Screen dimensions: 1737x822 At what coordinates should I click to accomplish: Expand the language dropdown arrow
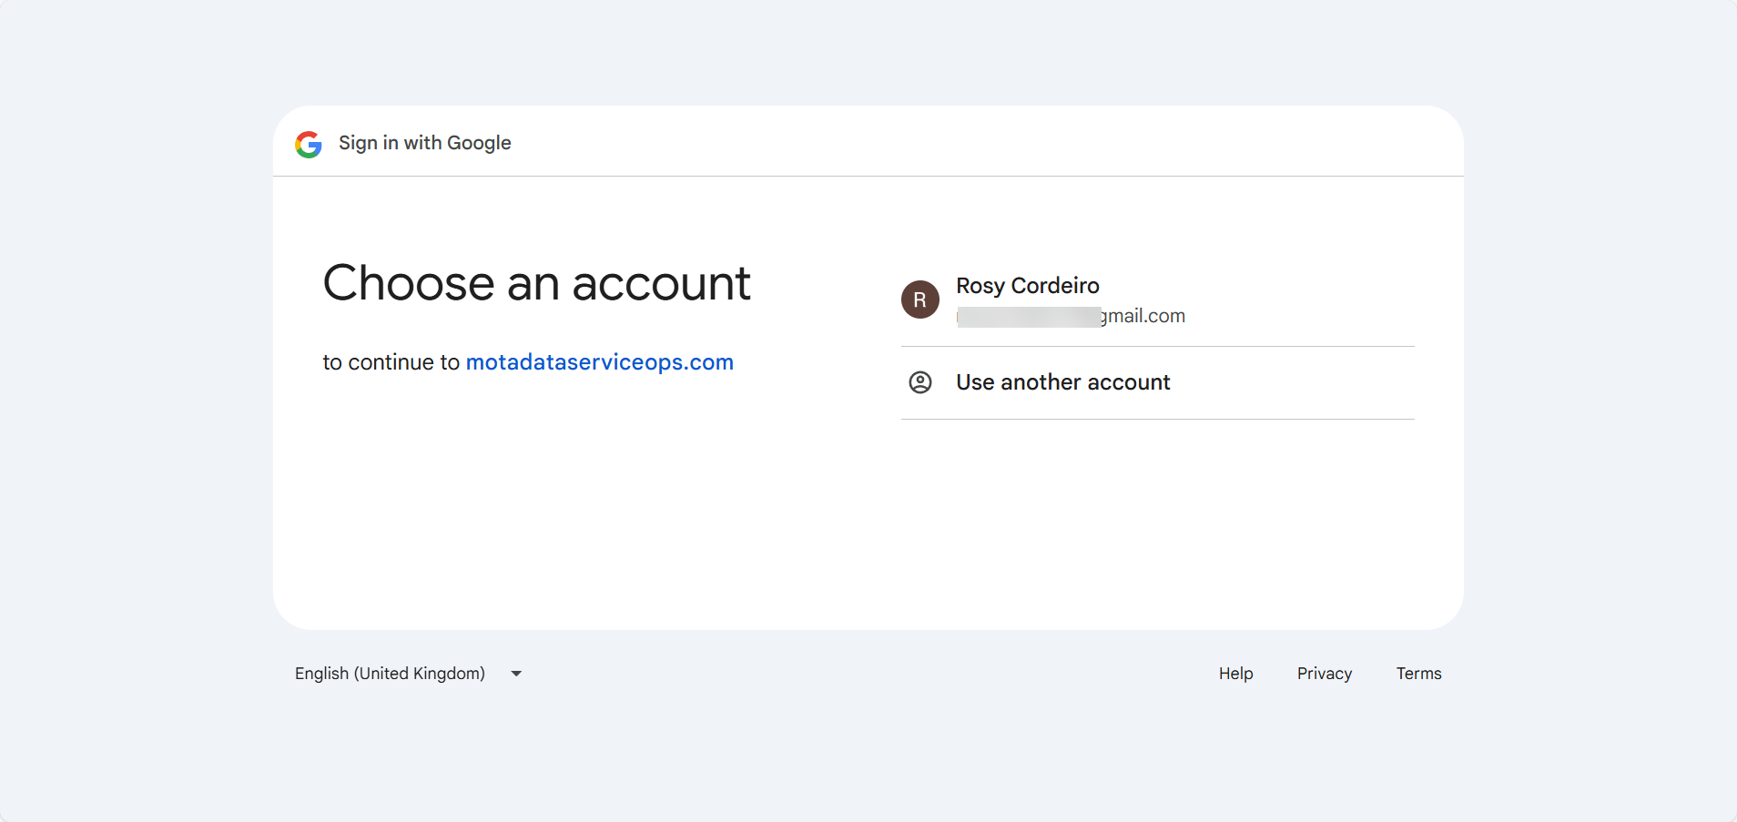pos(516,674)
